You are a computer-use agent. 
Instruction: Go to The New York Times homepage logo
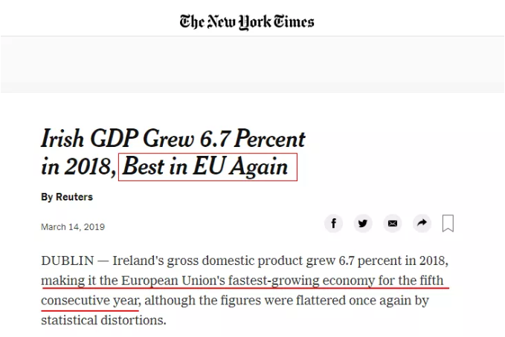point(247,21)
